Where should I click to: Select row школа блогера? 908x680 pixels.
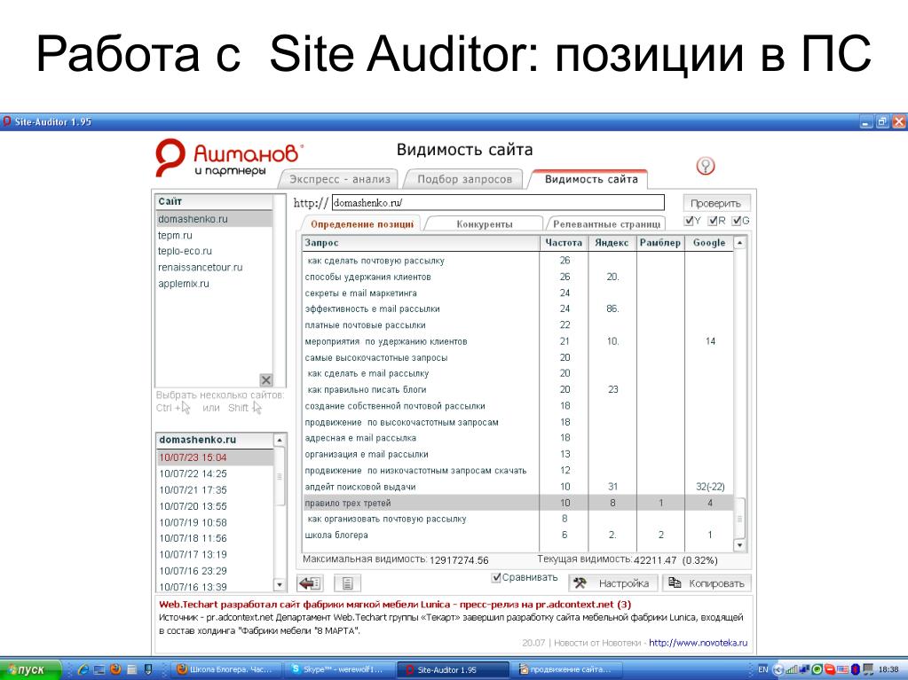pos(517,535)
